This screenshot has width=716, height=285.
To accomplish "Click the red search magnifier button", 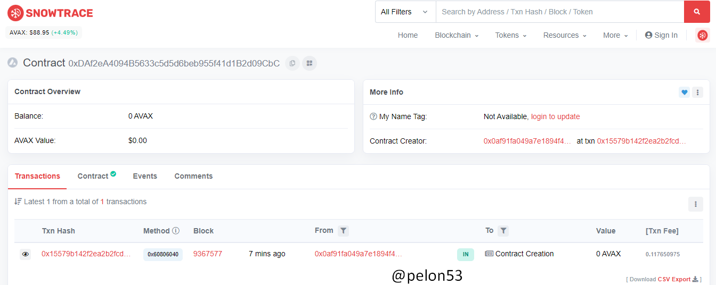I will (x=696, y=12).
